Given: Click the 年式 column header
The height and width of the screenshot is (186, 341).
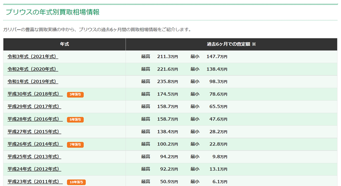Looking at the screenshot, I should (x=64, y=44).
